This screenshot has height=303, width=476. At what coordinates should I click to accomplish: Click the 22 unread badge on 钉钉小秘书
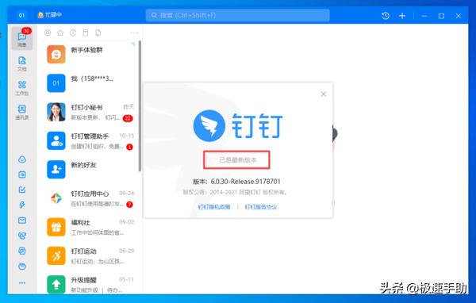tap(128, 118)
